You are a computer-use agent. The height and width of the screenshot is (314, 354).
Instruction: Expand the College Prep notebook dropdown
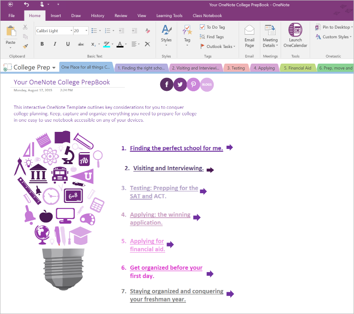click(x=54, y=68)
